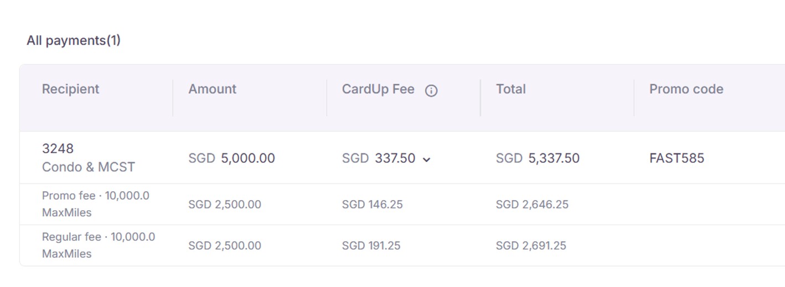The width and height of the screenshot is (785, 287).
Task: Click the SGD 146.25 promo fee
Action: pyautogui.click(x=372, y=205)
